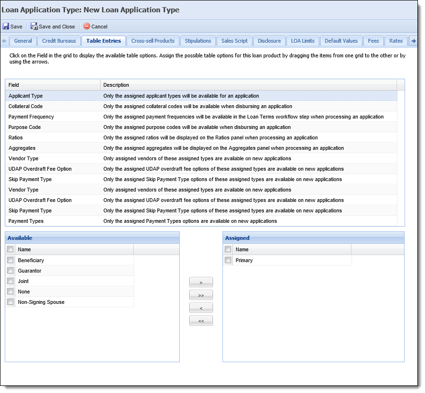The image size is (425, 393).
Task: Click the Joint name in Available list
Action: point(23,281)
